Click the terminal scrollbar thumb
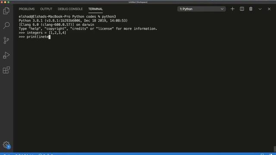The image size is (276, 155). coord(275,149)
